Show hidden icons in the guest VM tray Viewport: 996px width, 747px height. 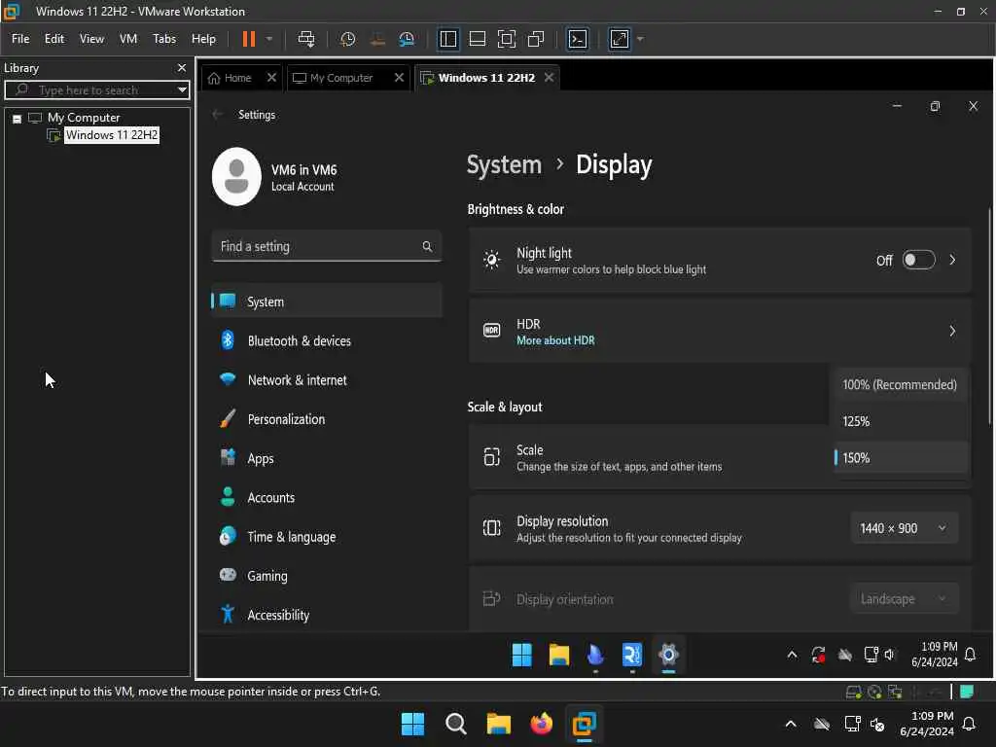coord(792,655)
